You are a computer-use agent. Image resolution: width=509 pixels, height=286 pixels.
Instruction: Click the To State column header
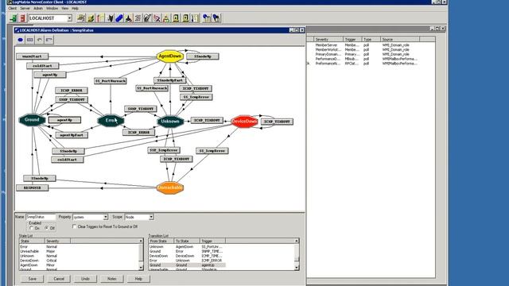[x=187, y=241]
